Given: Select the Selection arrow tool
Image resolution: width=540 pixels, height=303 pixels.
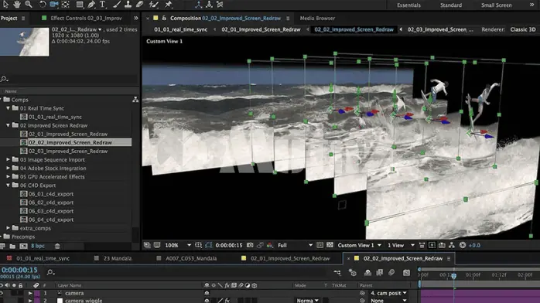Looking at the screenshot, I should (5, 5).
